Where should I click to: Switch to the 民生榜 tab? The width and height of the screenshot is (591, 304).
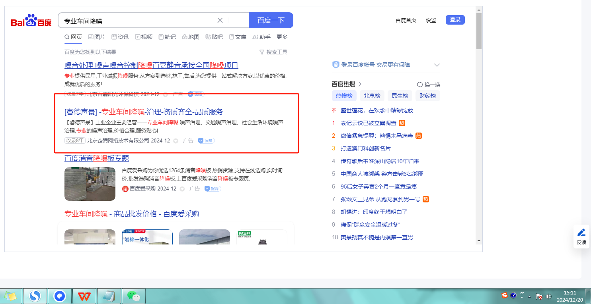pyautogui.click(x=400, y=96)
